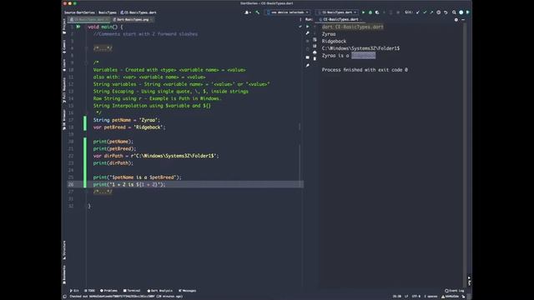Click the highlighted dart CE-BasicTypes.dart command line
534x300 pixels.
point(352,27)
